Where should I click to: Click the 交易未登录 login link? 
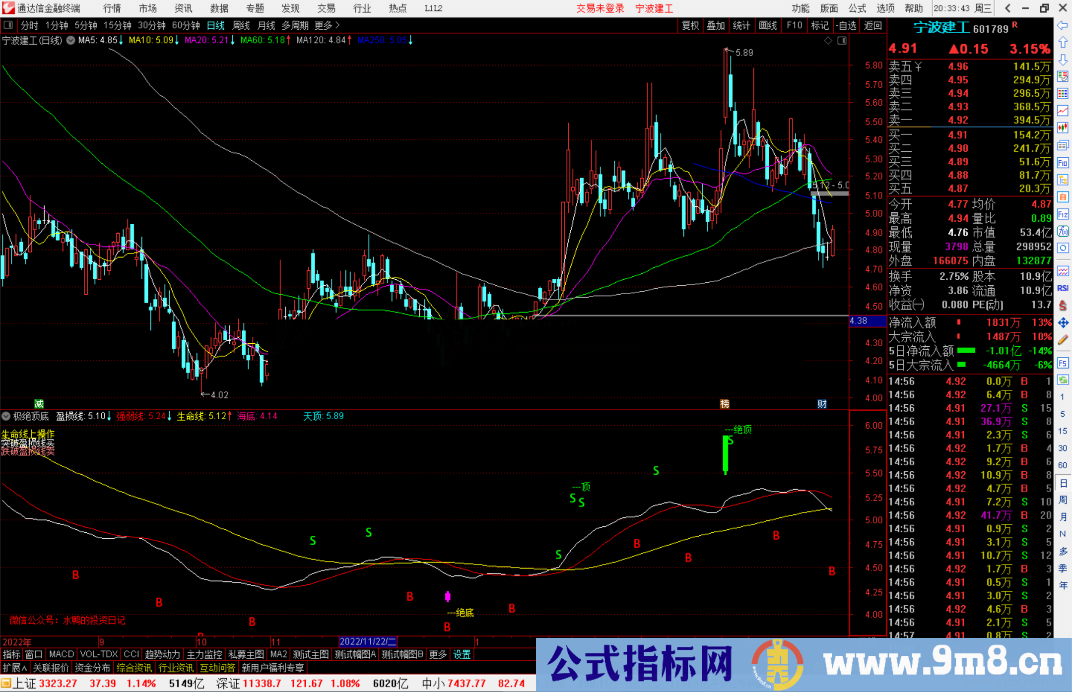[x=600, y=8]
